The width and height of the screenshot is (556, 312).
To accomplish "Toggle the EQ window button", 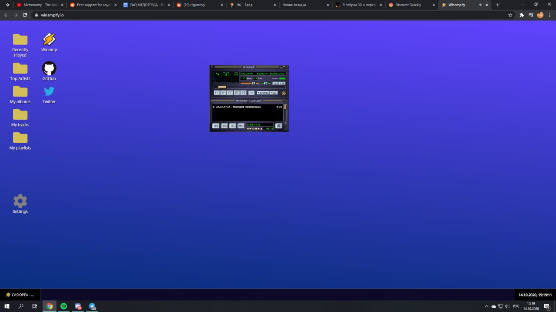I will 275,83.
